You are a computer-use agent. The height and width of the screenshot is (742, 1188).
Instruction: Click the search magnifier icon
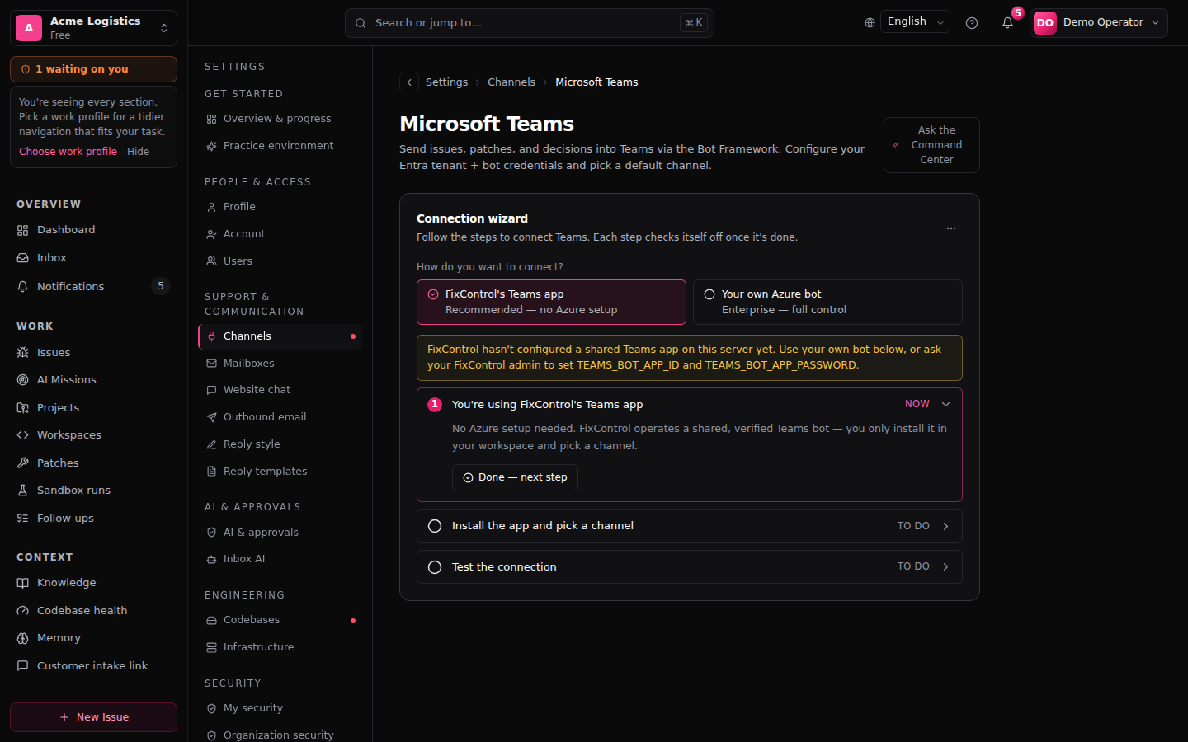pos(361,23)
